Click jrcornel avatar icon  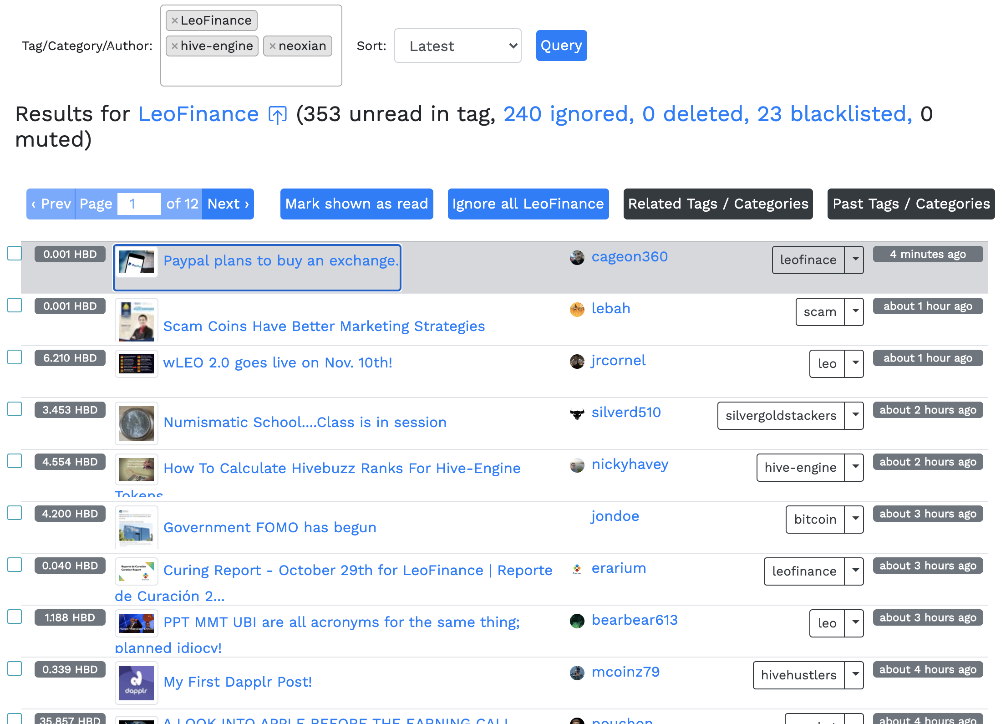point(577,361)
